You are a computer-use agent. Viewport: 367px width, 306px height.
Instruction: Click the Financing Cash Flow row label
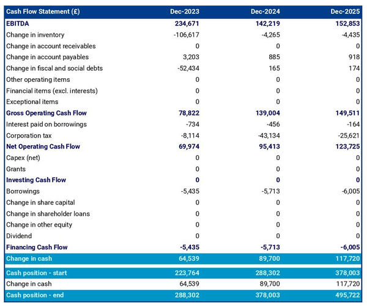tap(37, 247)
